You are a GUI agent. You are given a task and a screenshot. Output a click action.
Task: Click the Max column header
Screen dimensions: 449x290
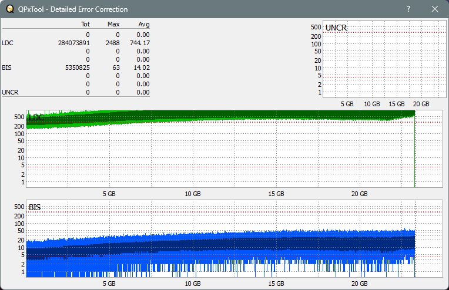coord(113,25)
